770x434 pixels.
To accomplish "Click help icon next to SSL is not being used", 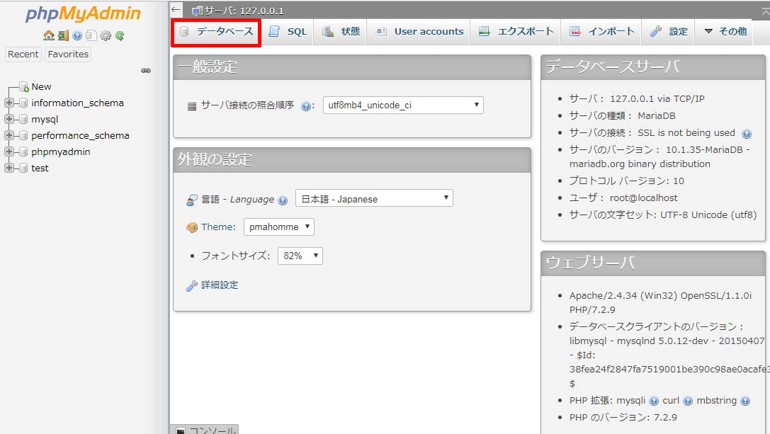I will [746, 133].
